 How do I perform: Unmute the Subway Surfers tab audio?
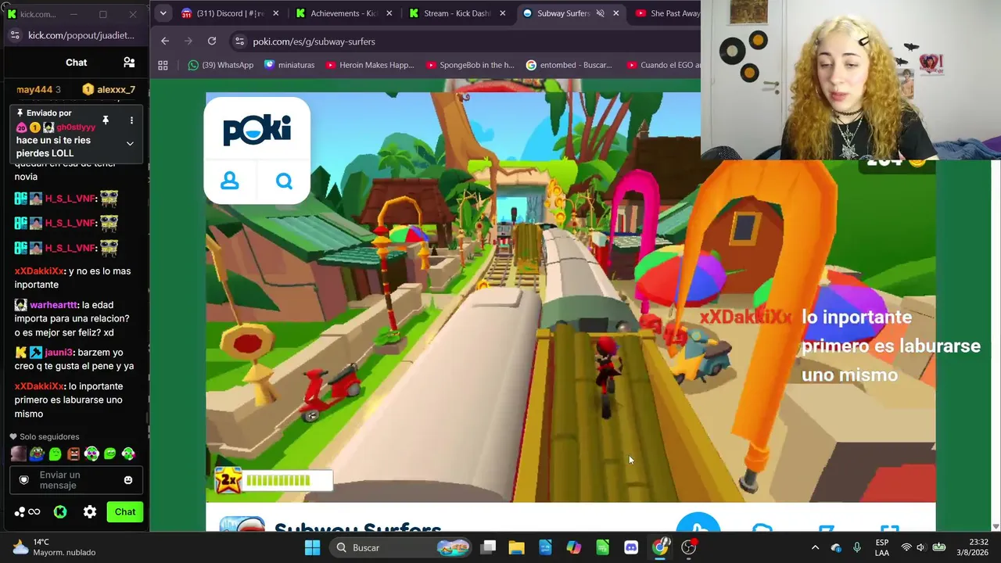click(601, 13)
